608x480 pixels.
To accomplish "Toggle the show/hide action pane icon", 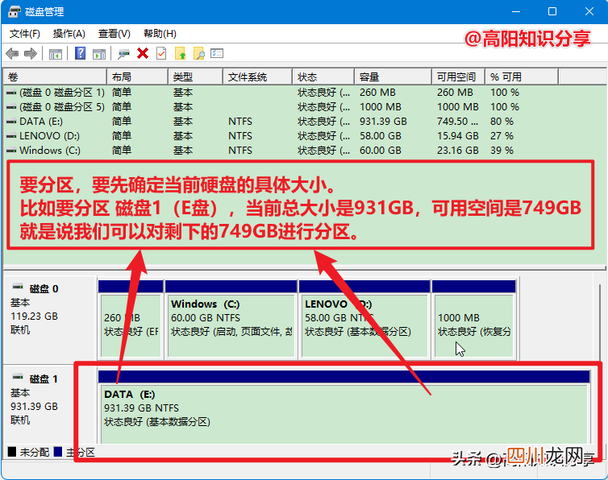I will point(99,54).
